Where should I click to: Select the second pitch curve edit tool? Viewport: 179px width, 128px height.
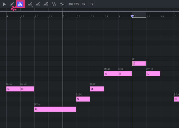[x=38, y=4]
